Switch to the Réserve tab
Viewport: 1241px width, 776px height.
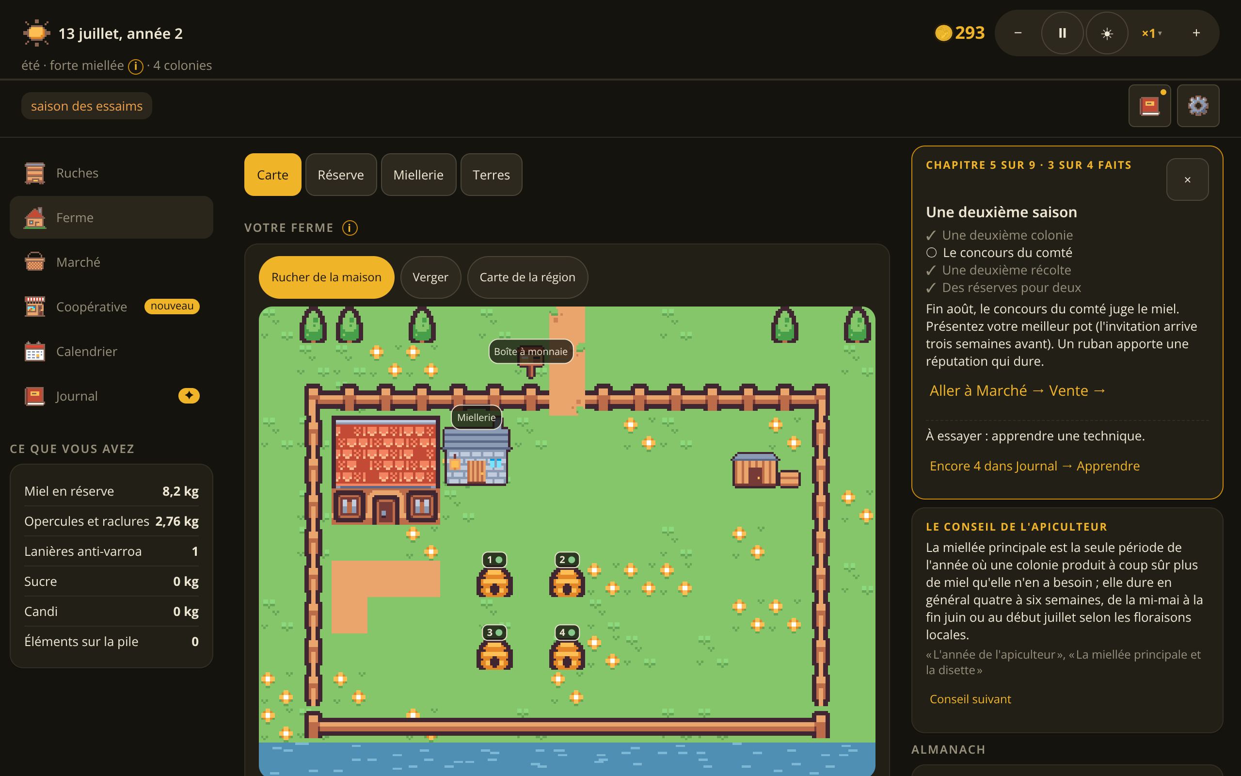click(x=340, y=175)
